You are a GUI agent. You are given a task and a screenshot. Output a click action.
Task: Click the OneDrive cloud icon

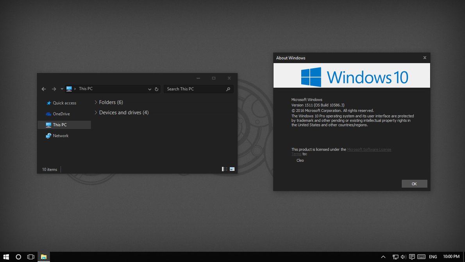coord(48,114)
